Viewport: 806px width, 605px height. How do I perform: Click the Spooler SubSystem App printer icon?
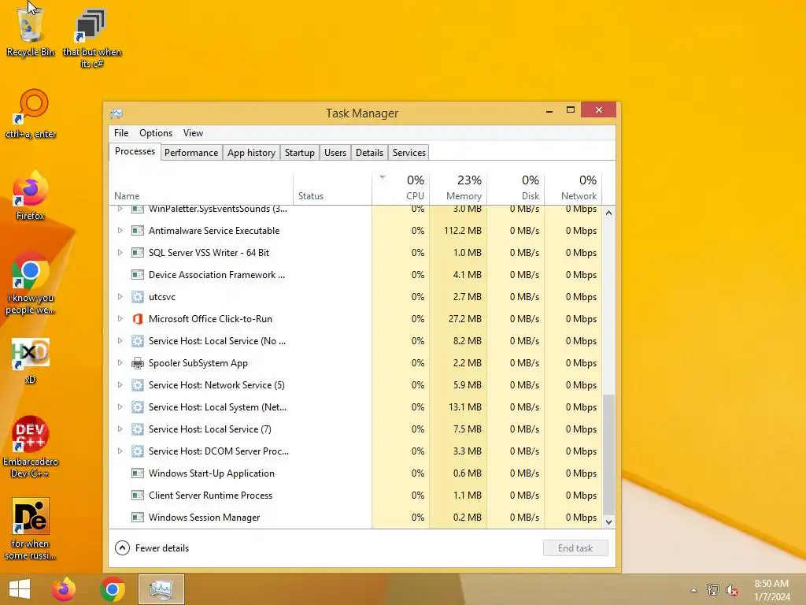tap(137, 363)
